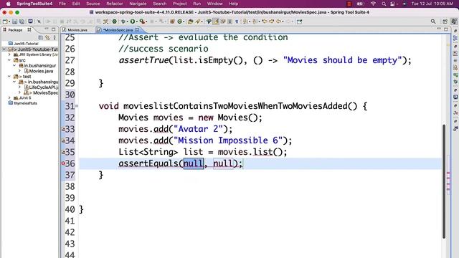Screen dimensions: 459x258
Task: Maximize the editor area
Action: (x=446, y=29)
